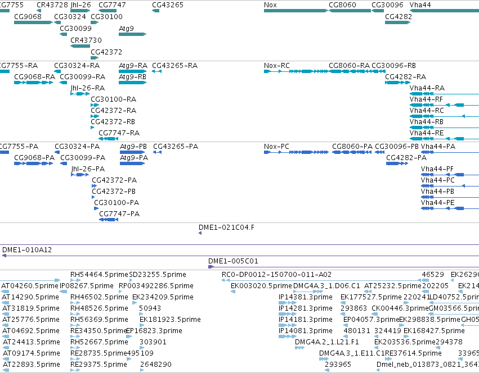The image size is (479, 373).
Task: Select the CG7747-PA protein feature
Action: 109,220
